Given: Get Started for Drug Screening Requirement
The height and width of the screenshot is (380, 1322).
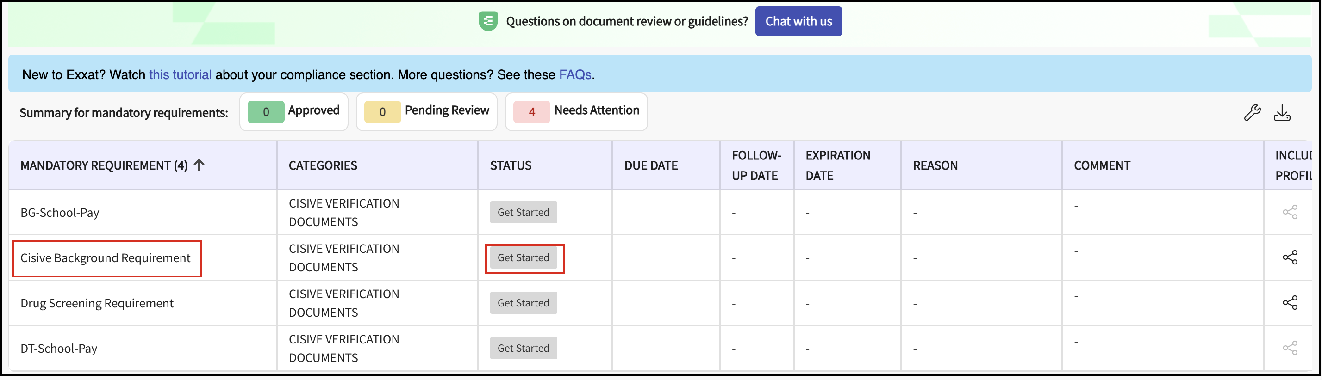Looking at the screenshot, I should pos(523,302).
